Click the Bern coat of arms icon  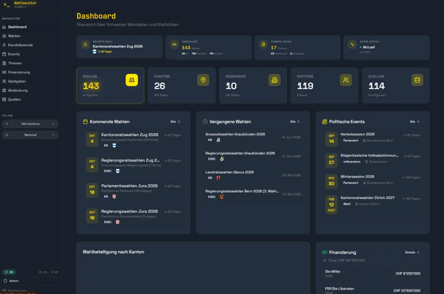[222, 197]
